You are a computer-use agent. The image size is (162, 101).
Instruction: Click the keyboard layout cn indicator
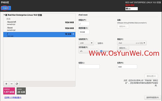pos(132,9)
